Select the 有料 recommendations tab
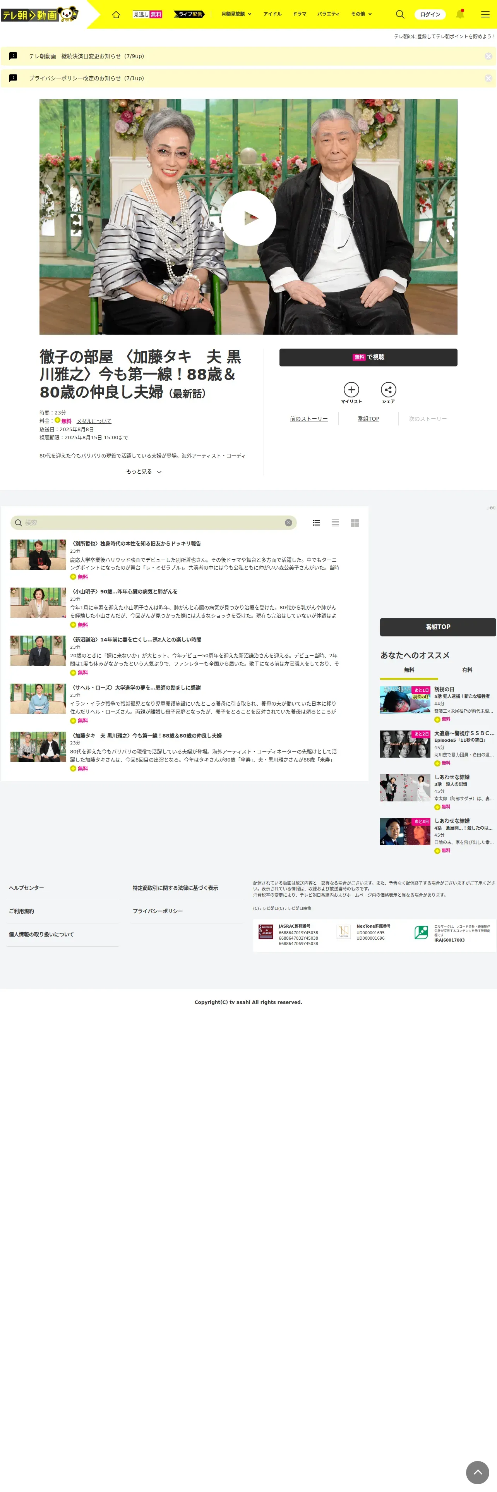 (467, 670)
